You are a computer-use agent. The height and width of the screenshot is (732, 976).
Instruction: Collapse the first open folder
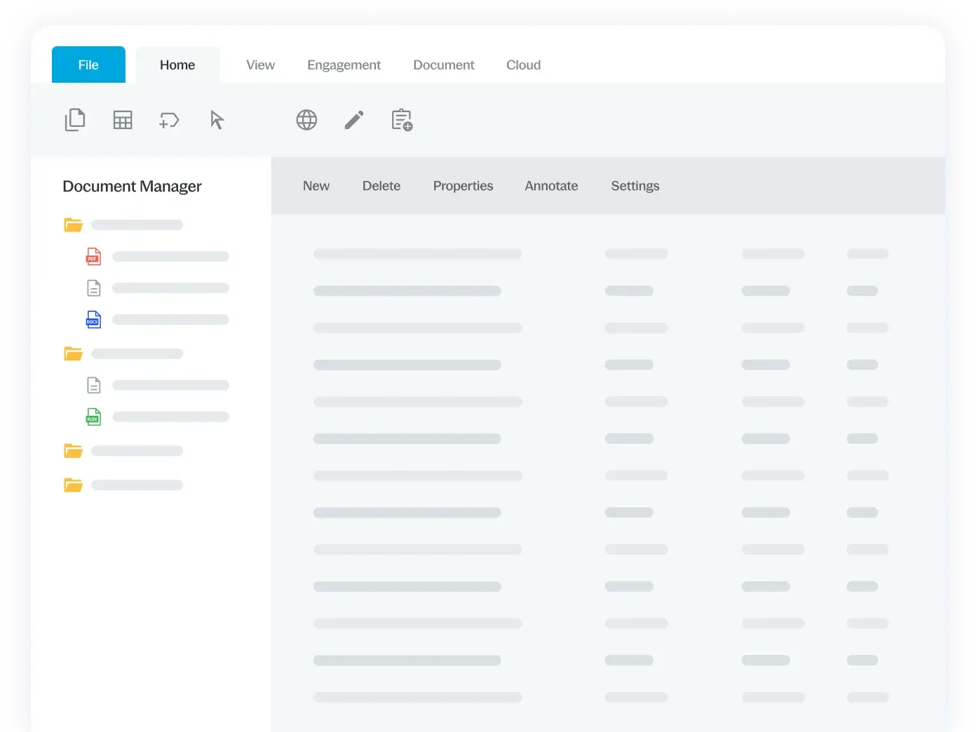[x=72, y=224]
